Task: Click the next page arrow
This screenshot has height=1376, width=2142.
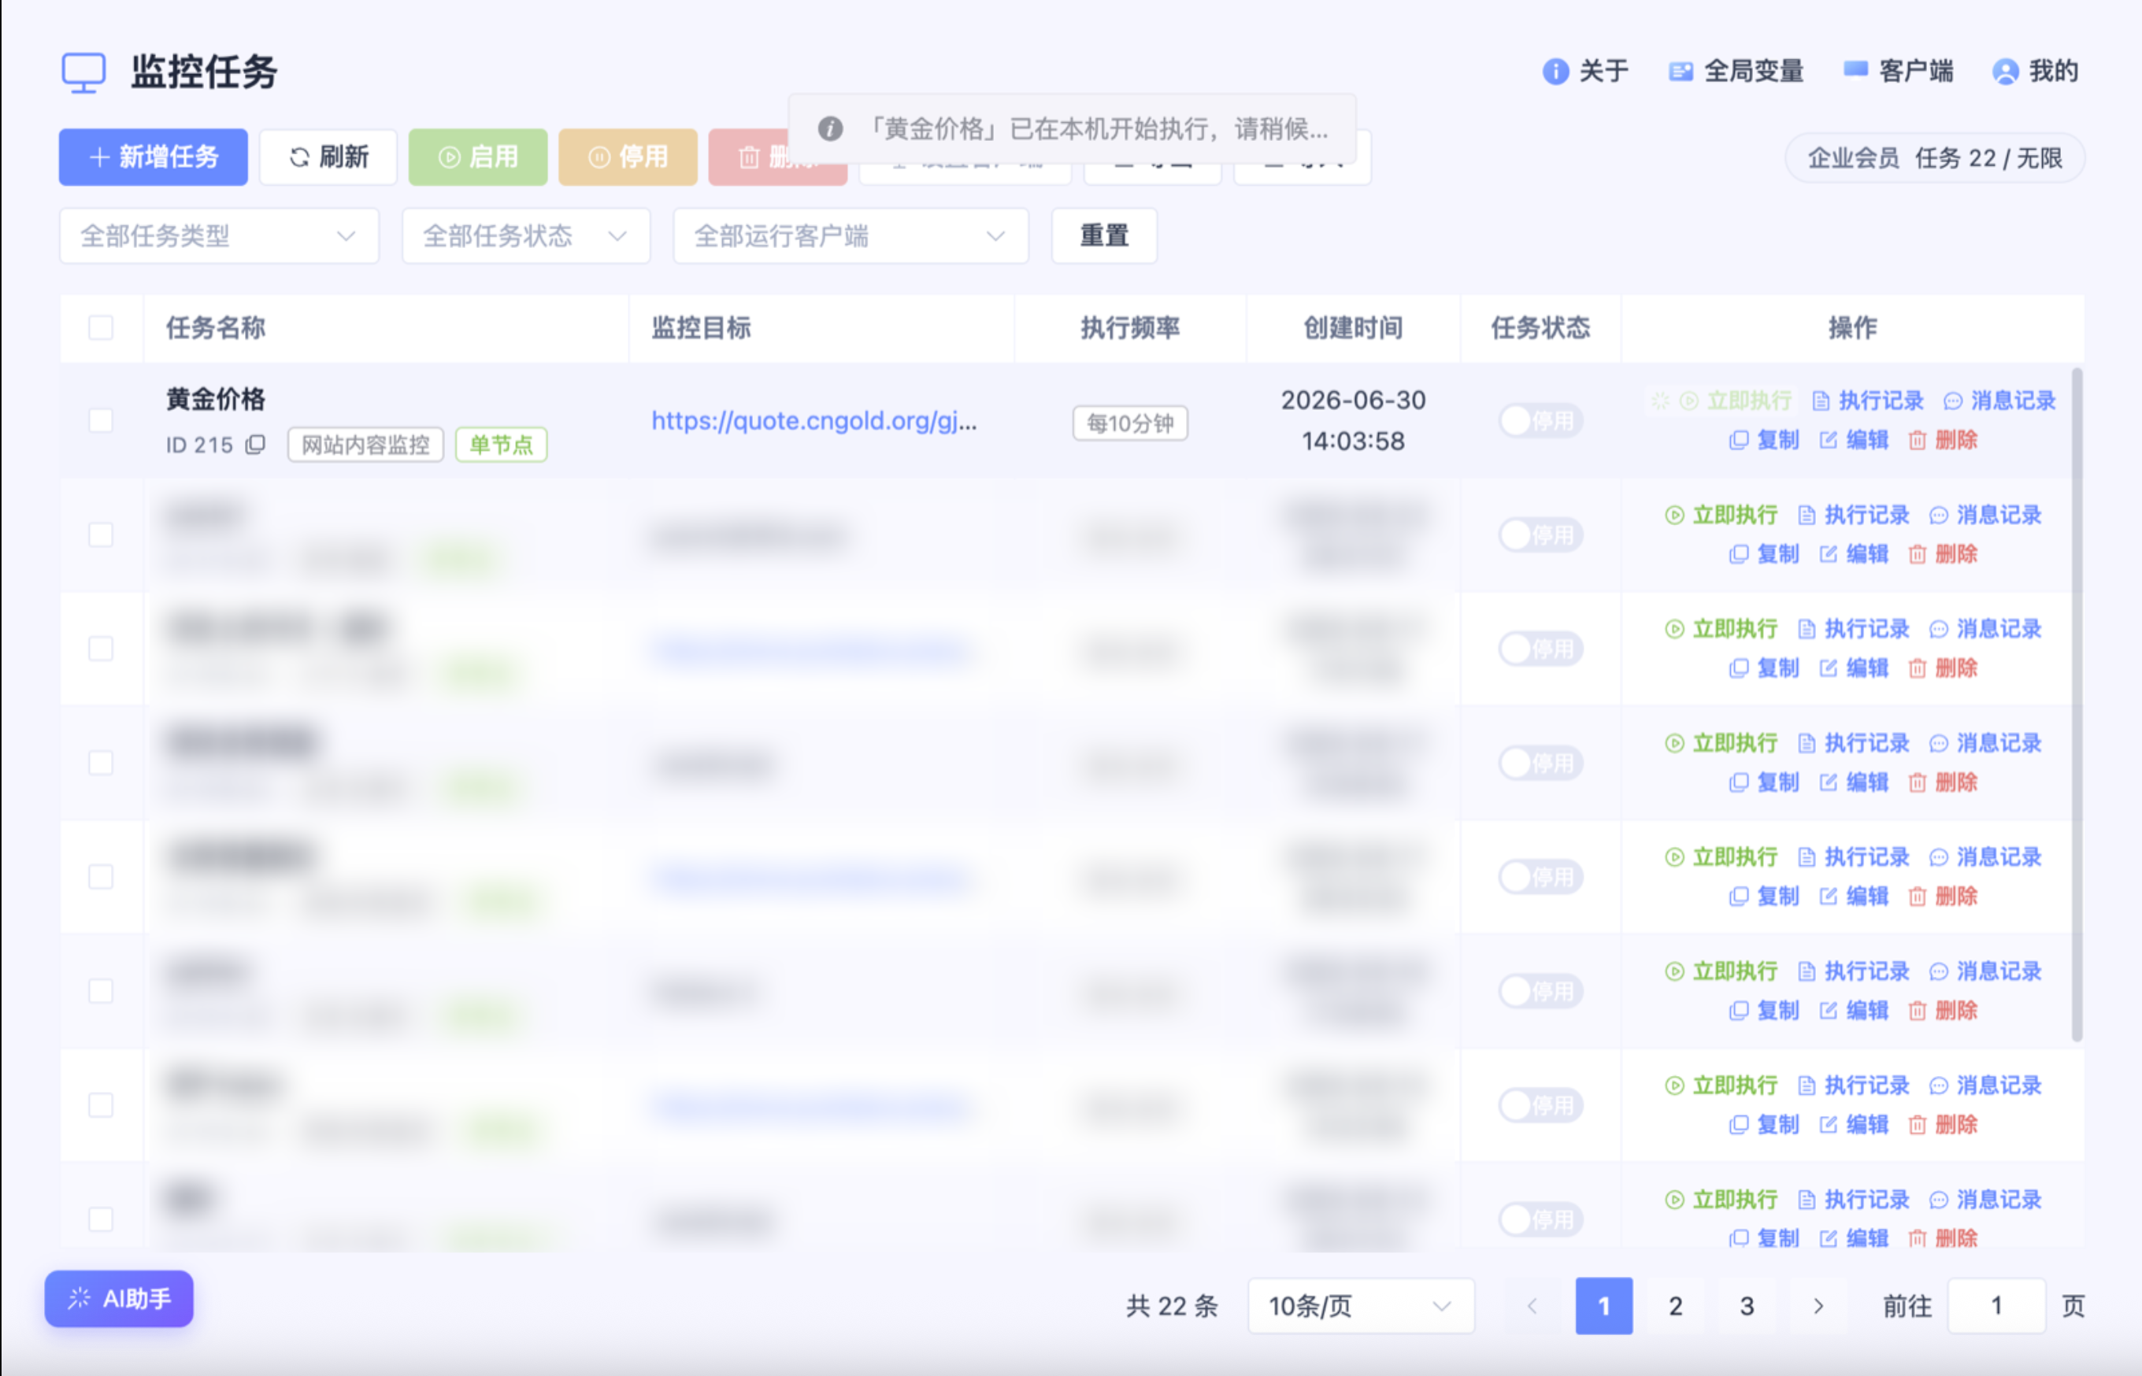Action: [x=1818, y=1306]
